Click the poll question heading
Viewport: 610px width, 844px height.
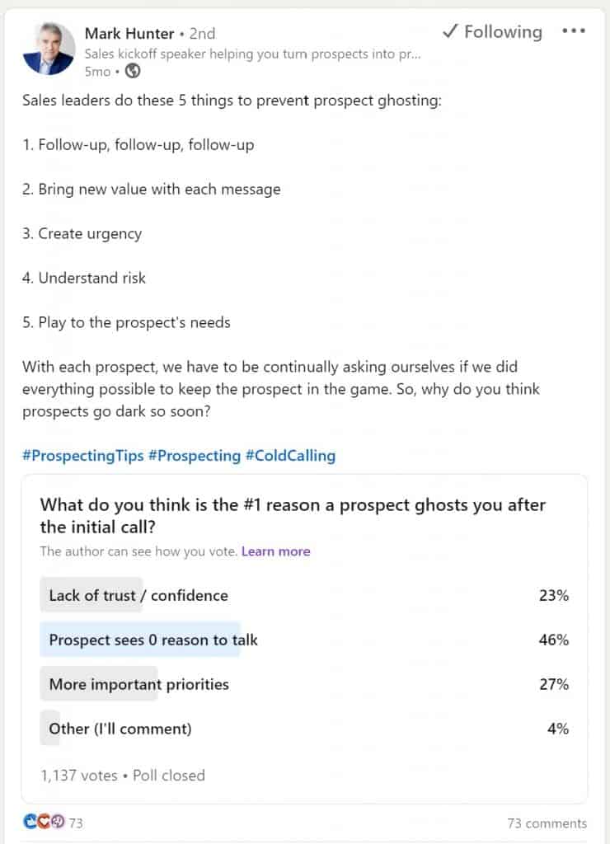(x=293, y=515)
